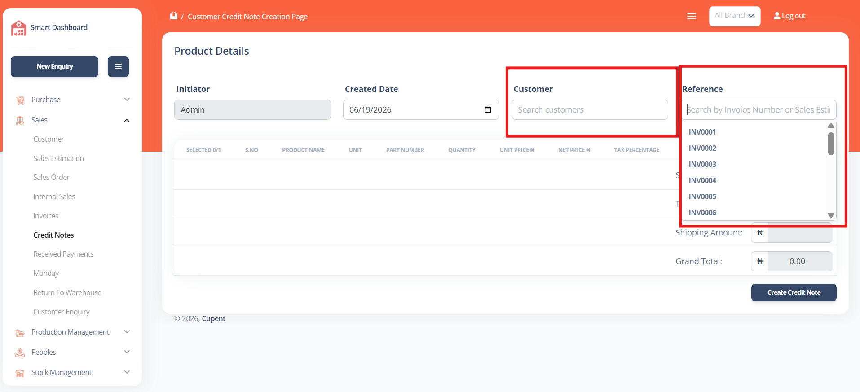Image resolution: width=860 pixels, height=392 pixels.
Task: Focus the Search customers field
Action: tap(590, 109)
